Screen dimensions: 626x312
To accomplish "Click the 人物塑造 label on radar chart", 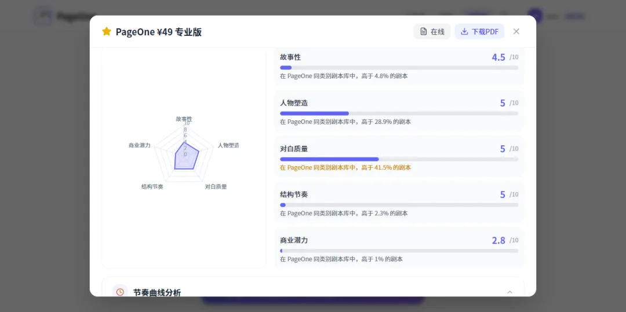I will click(228, 145).
